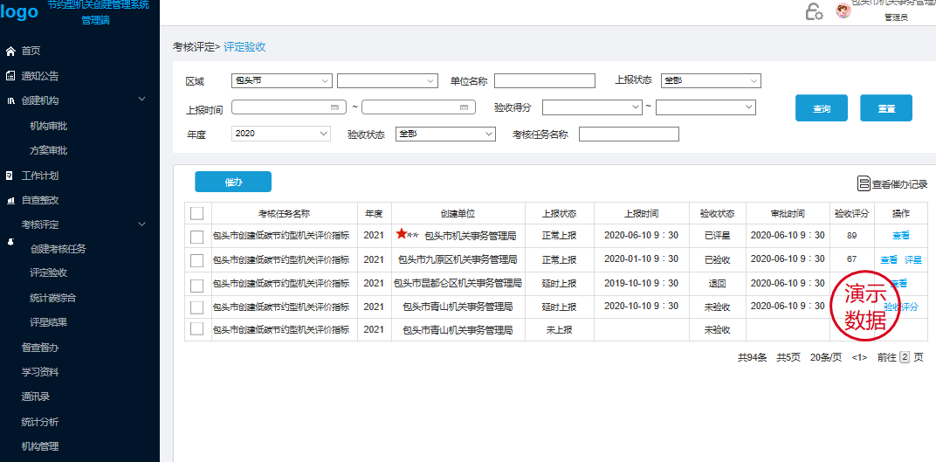This screenshot has height=462, width=936.
Task: Go to 统计分析 in the sidebar
Action: [x=40, y=422]
